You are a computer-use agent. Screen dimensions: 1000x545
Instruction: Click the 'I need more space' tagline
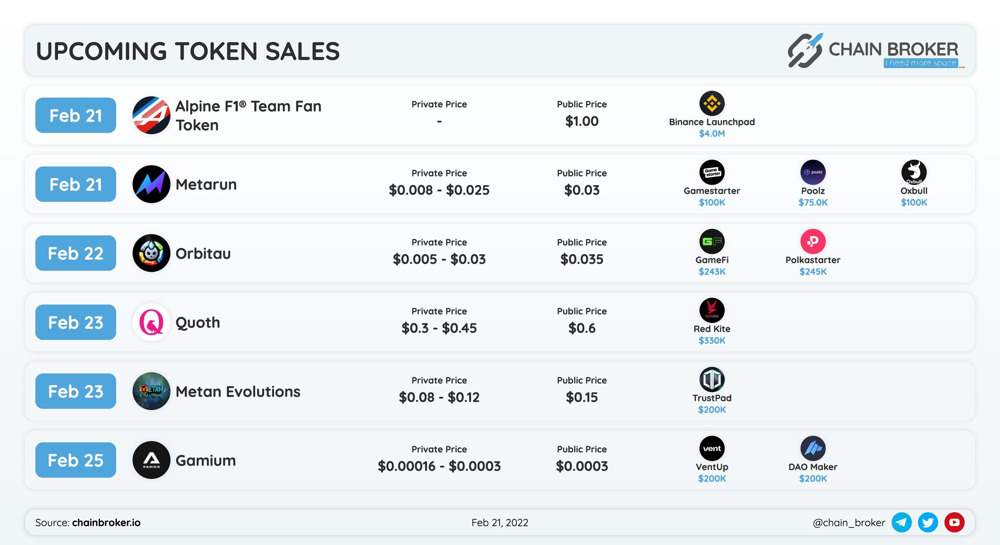click(921, 63)
